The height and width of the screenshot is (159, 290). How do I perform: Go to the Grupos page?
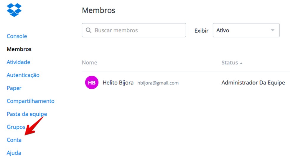[16, 127]
